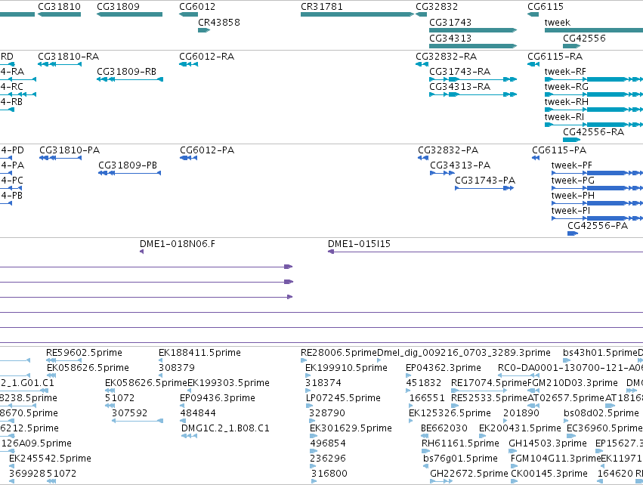Viewport: 643px width, 485px height.
Task: Select protein tweek-PF
Action: [x=572, y=165]
